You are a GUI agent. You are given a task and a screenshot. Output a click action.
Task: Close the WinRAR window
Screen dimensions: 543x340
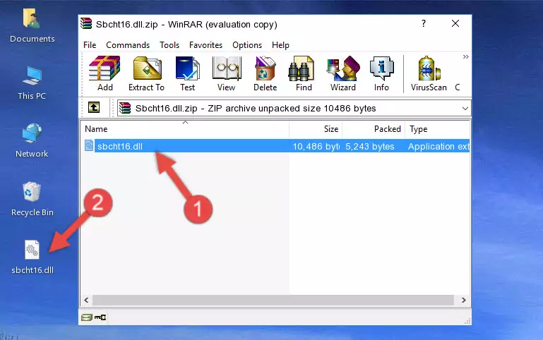click(x=455, y=23)
